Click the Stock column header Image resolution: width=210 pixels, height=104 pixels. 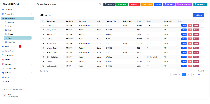pyautogui.click(x=139, y=21)
